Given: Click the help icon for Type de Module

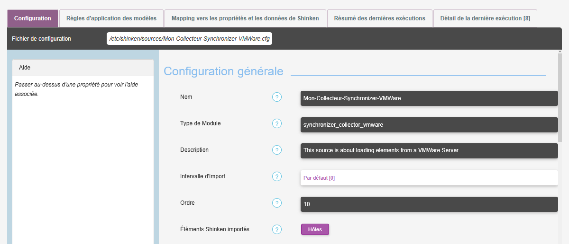Looking at the screenshot, I should (277, 123).
